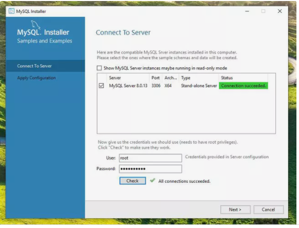Click the Next > button

pyautogui.click(x=235, y=210)
